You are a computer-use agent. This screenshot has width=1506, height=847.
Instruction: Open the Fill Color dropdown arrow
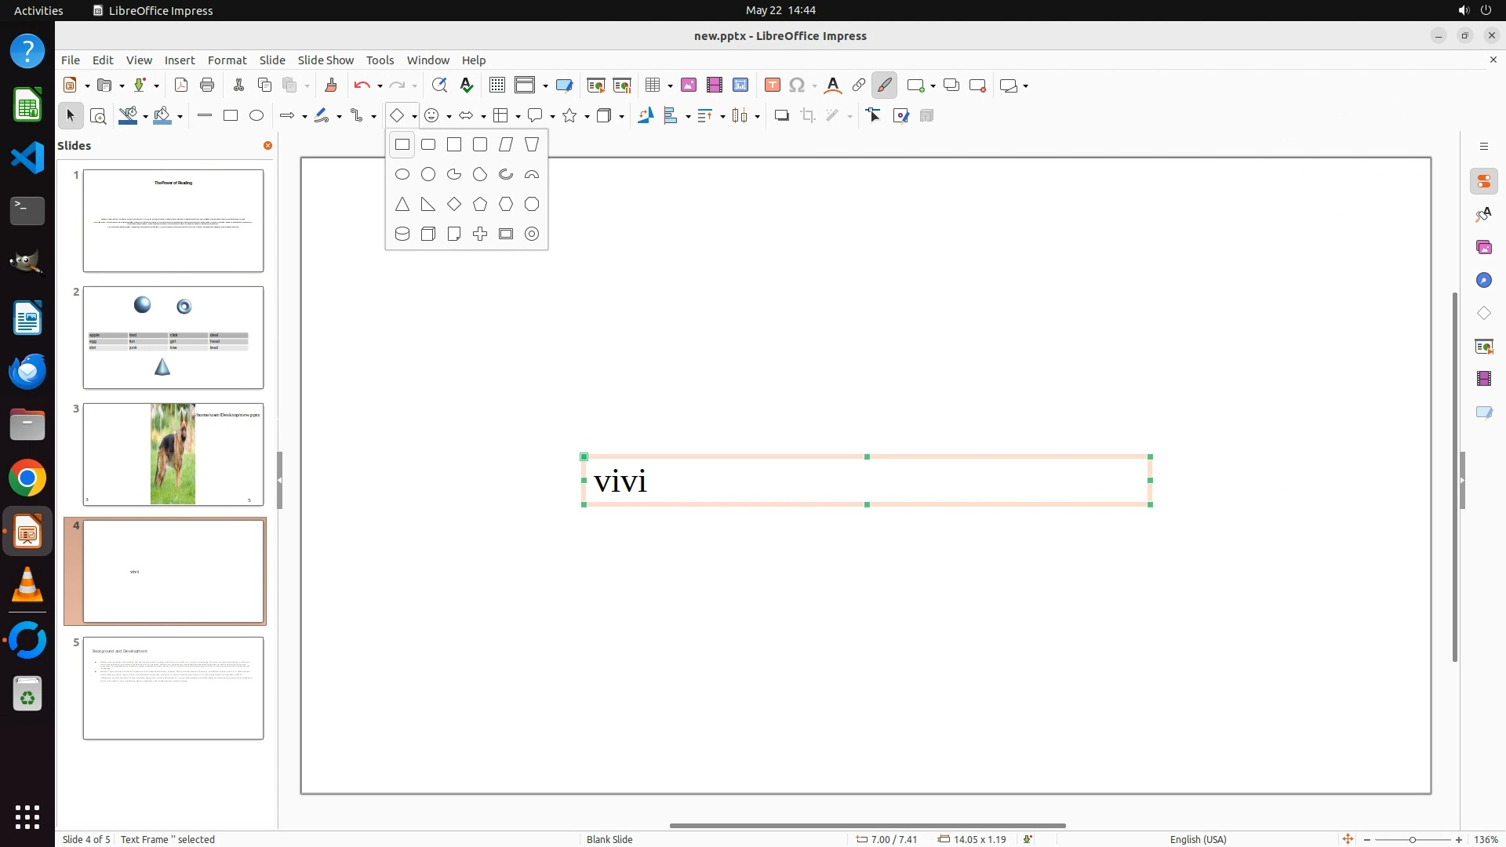click(180, 116)
